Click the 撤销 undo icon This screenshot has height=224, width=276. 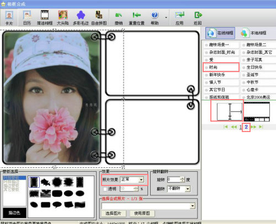point(119,18)
